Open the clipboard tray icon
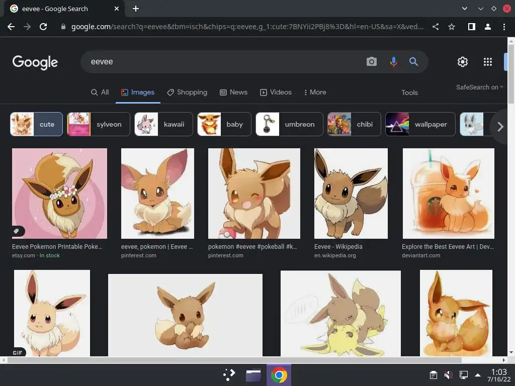515x386 pixels. coord(433,375)
